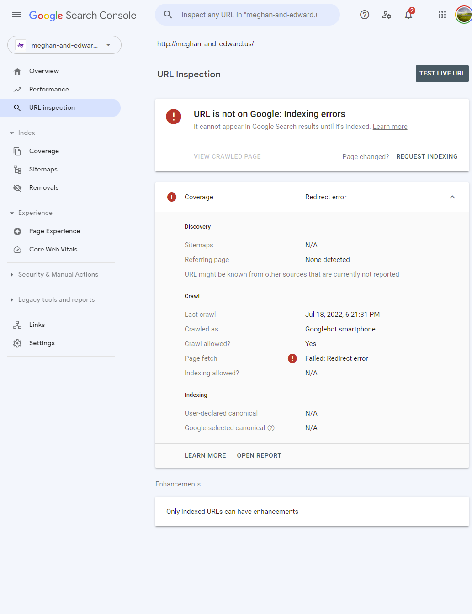Follow the Learn more link

coord(390,127)
